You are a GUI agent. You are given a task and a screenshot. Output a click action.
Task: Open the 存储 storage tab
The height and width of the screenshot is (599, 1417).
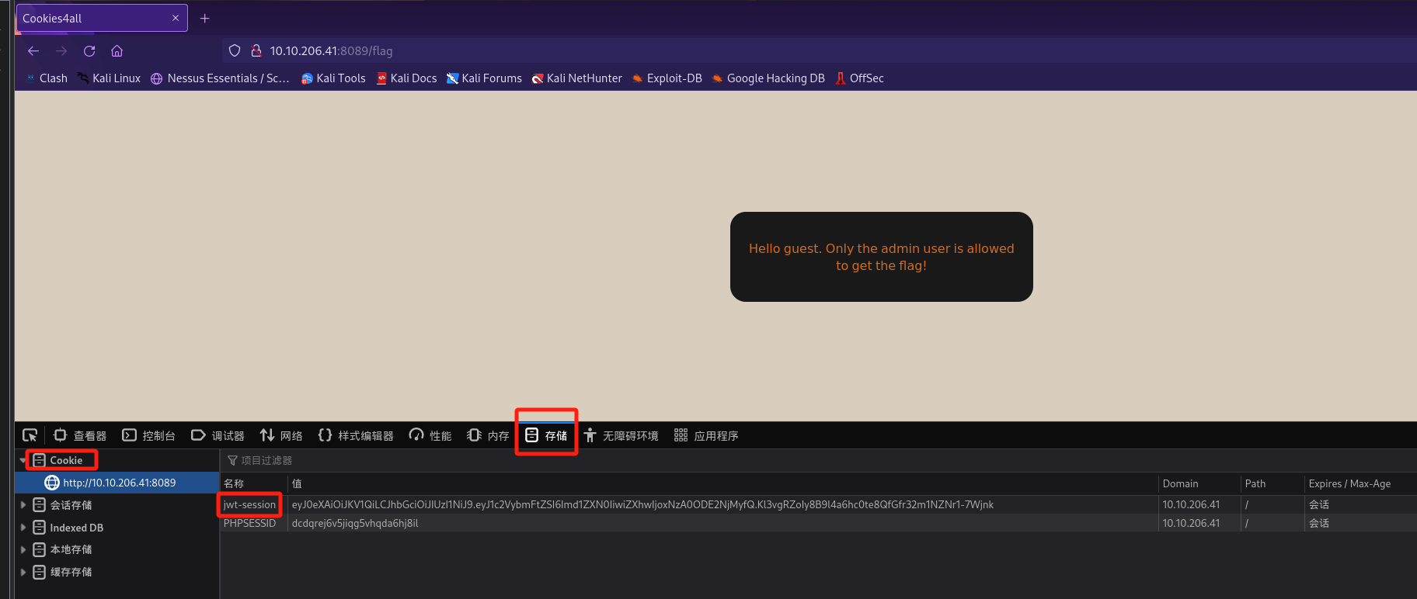click(x=547, y=435)
